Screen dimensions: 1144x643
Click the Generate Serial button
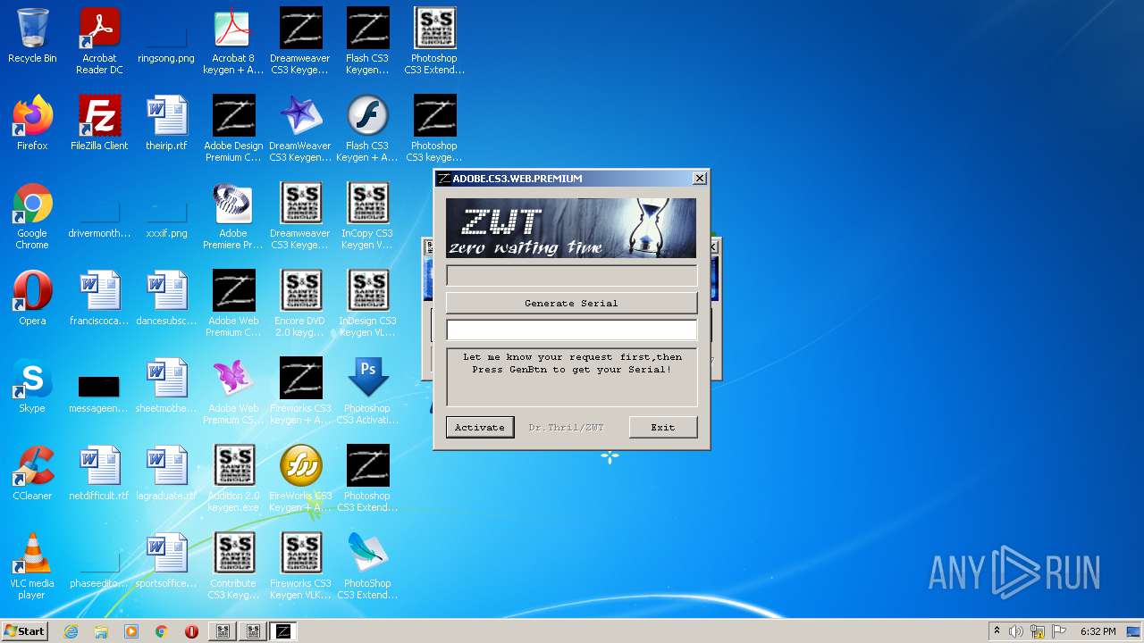(x=571, y=303)
